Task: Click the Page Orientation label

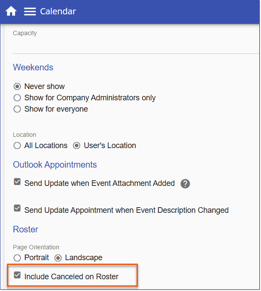Action: 36,248
